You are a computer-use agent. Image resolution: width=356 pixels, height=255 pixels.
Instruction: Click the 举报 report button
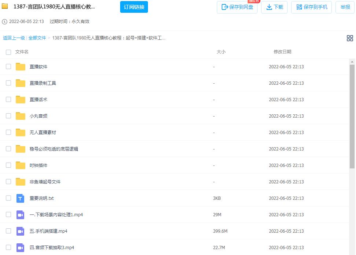[345, 7]
